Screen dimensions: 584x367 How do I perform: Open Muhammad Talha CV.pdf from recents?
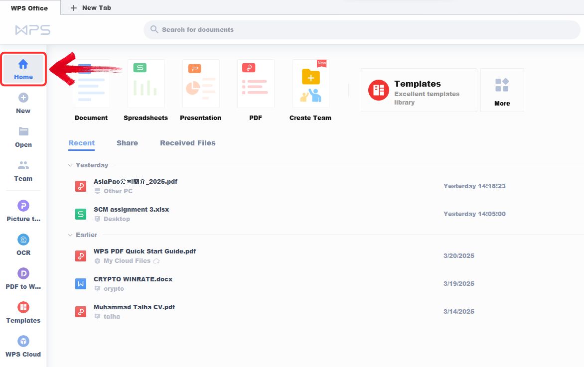coord(134,307)
